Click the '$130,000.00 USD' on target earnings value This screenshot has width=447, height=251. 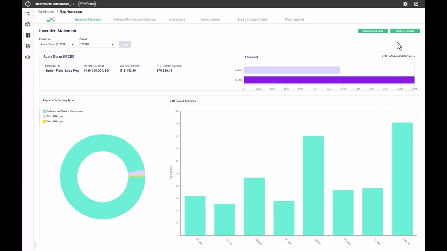(96, 71)
